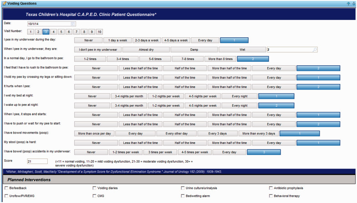Choose 4-5 nights per week for waking to pee
The image size is (357, 203).
(x=203, y=105)
